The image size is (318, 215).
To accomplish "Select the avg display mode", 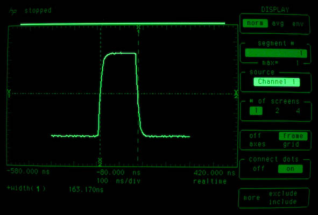I will pyautogui.click(x=278, y=24).
